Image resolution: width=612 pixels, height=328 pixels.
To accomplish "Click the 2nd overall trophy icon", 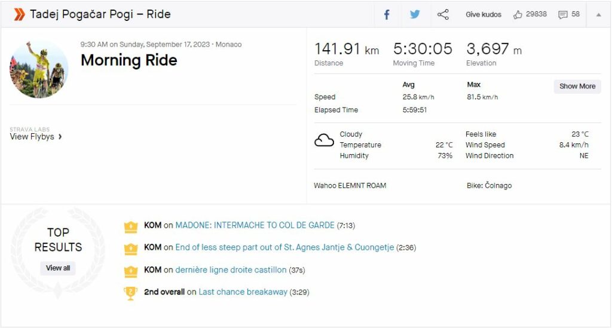I will click(x=130, y=293).
